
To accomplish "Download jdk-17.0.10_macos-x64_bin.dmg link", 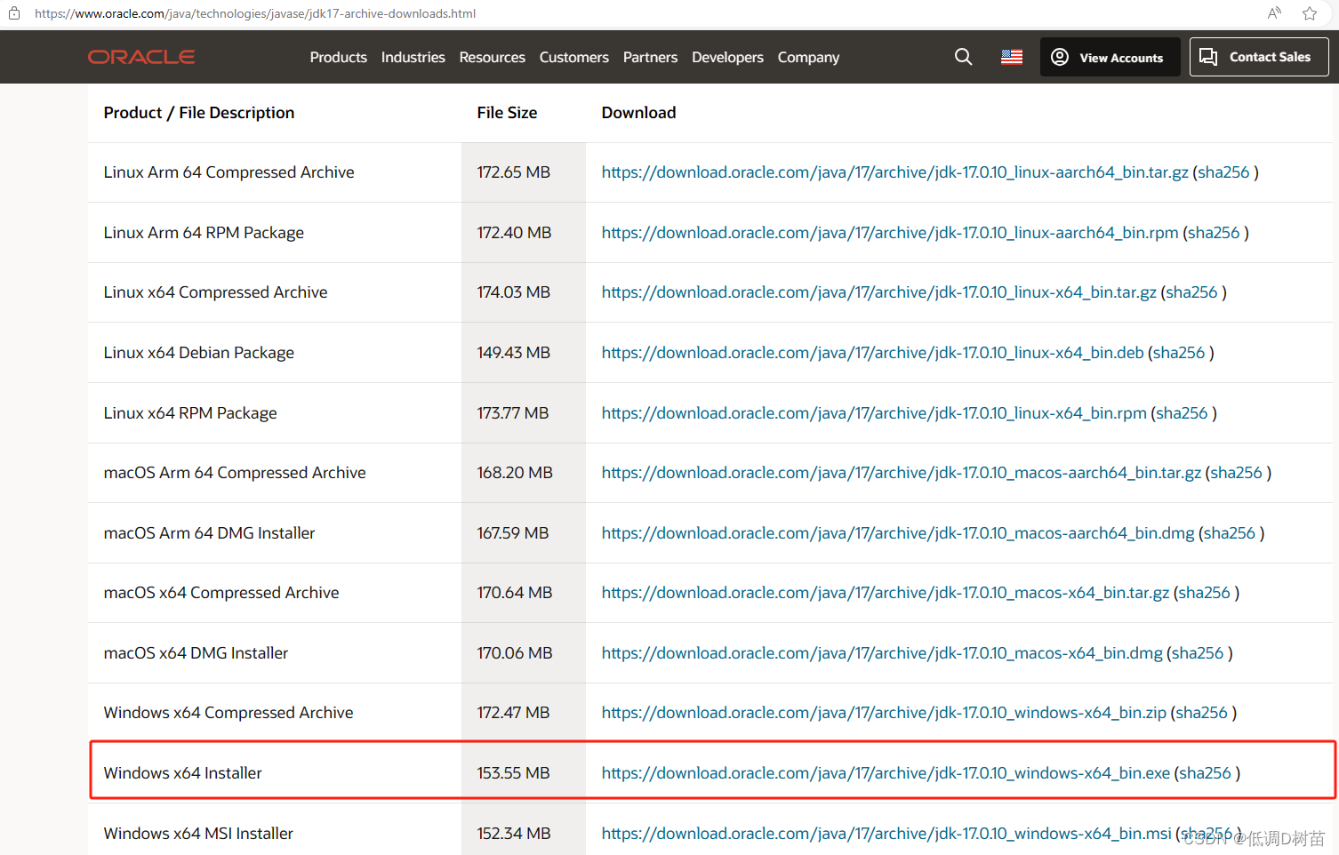I will point(882,653).
